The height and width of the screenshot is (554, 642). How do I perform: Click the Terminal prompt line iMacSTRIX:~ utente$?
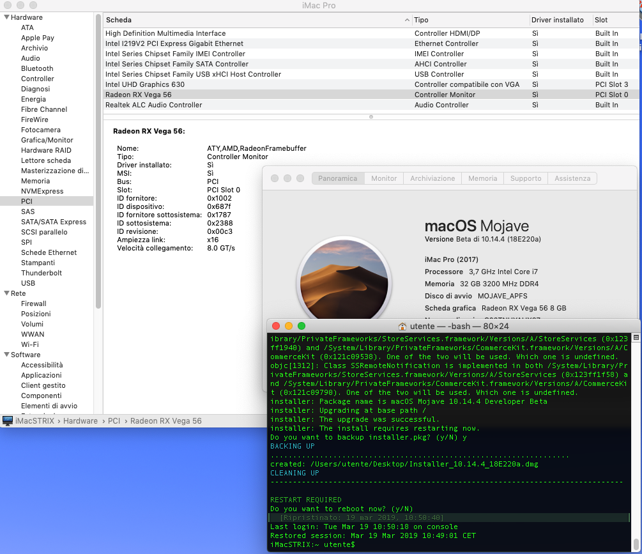(312, 544)
